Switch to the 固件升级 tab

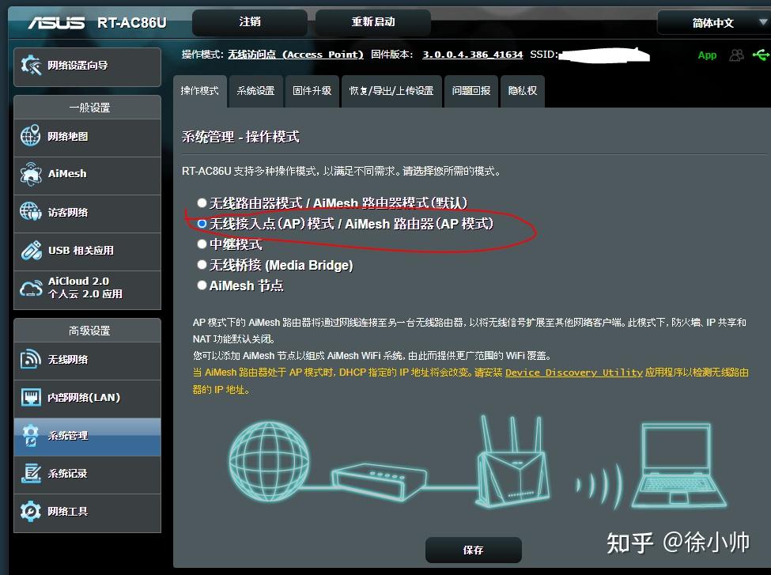[312, 91]
